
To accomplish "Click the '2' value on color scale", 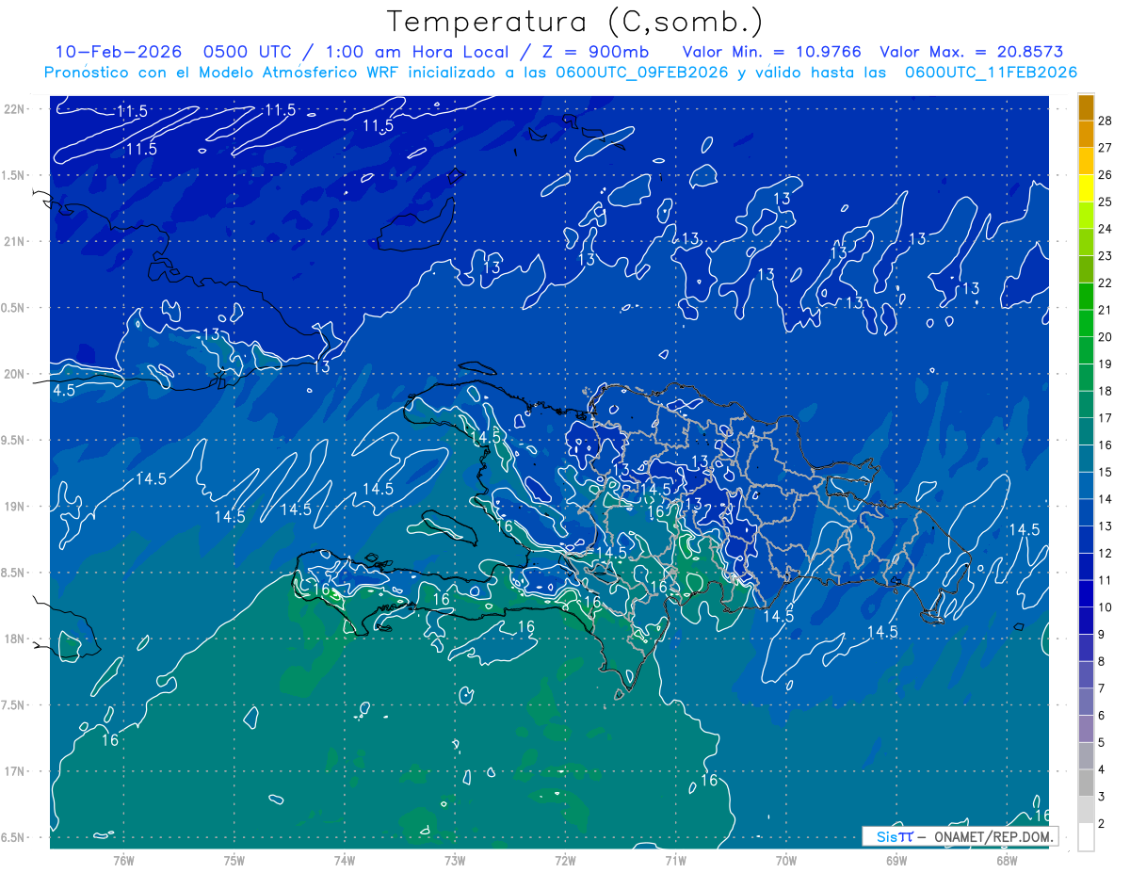I will tap(1102, 824).
